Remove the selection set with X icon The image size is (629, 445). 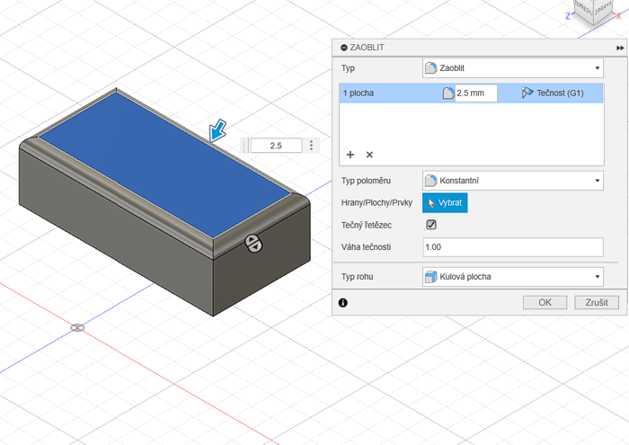[x=369, y=155]
